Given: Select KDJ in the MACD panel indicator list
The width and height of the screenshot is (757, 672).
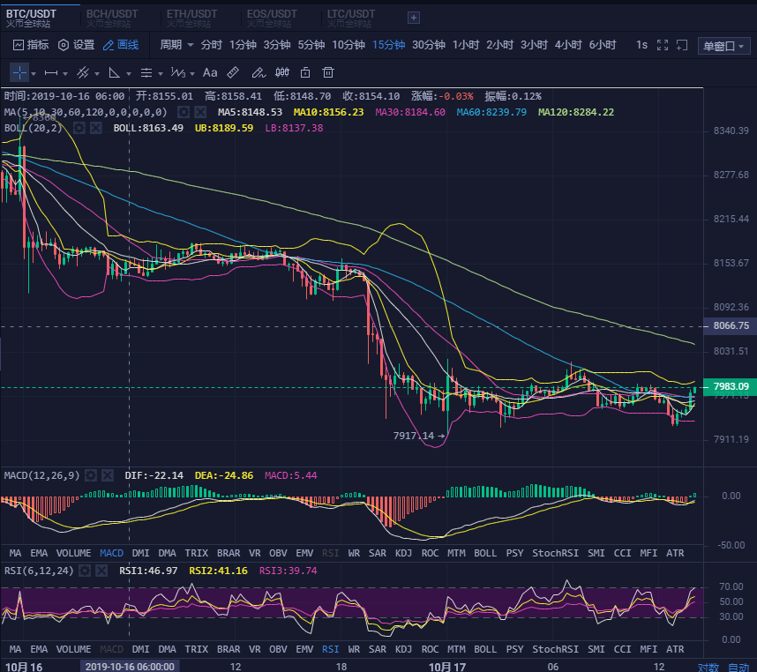Looking at the screenshot, I should [x=403, y=553].
